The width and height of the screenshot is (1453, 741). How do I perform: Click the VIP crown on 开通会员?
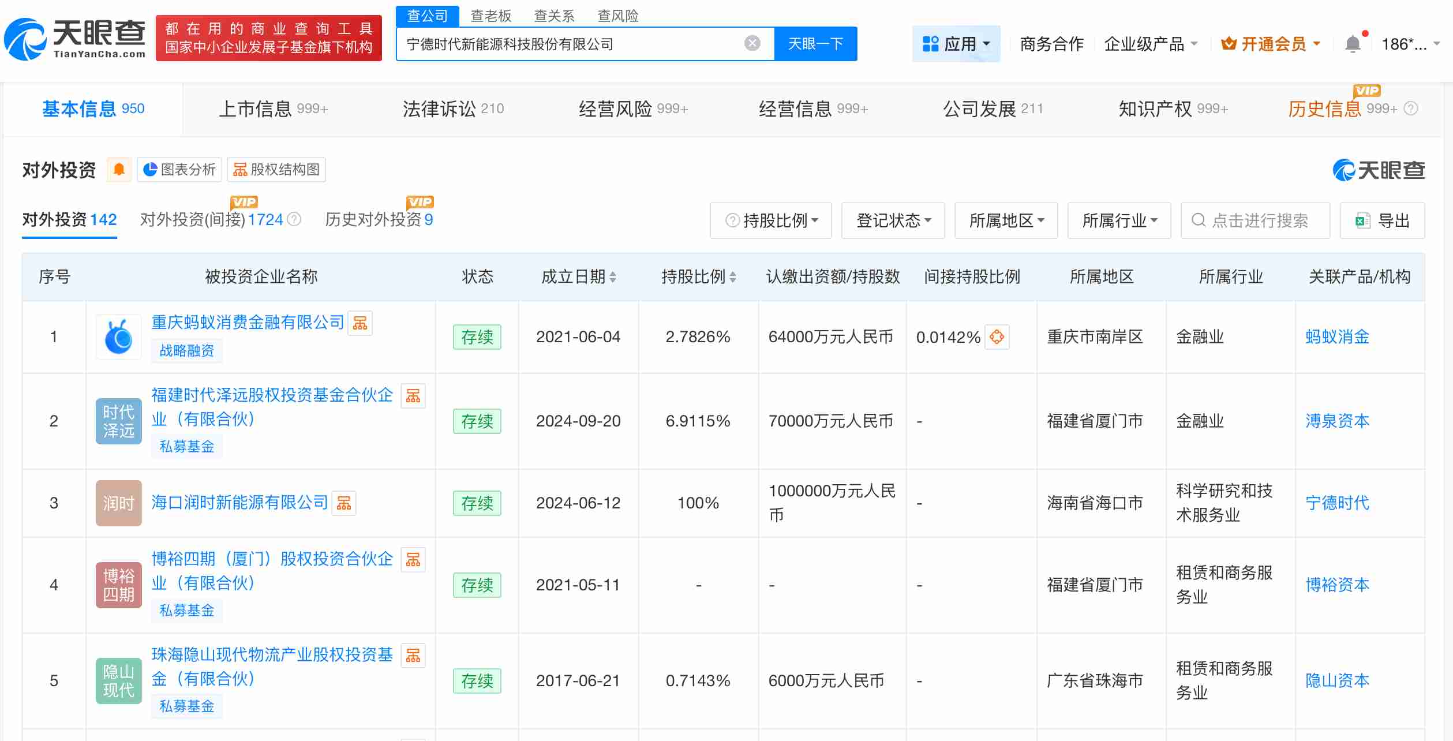coord(1229,42)
